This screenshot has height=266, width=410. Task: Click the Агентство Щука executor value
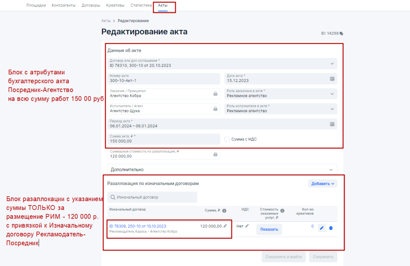tap(125, 111)
